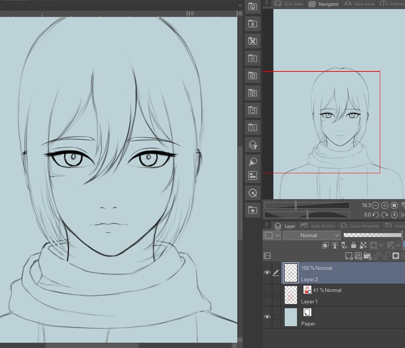
Task: Create a layer mask
Action: point(396,256)
